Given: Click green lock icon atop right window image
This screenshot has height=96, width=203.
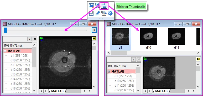Looking at the screenshot, I should [145, 59].
